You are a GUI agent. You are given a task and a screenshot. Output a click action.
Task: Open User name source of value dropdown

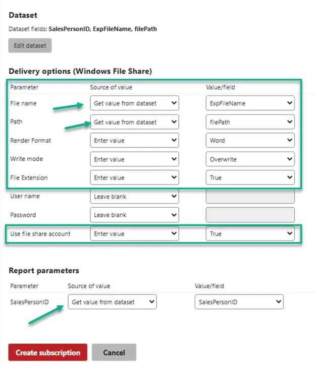(134, 196)
